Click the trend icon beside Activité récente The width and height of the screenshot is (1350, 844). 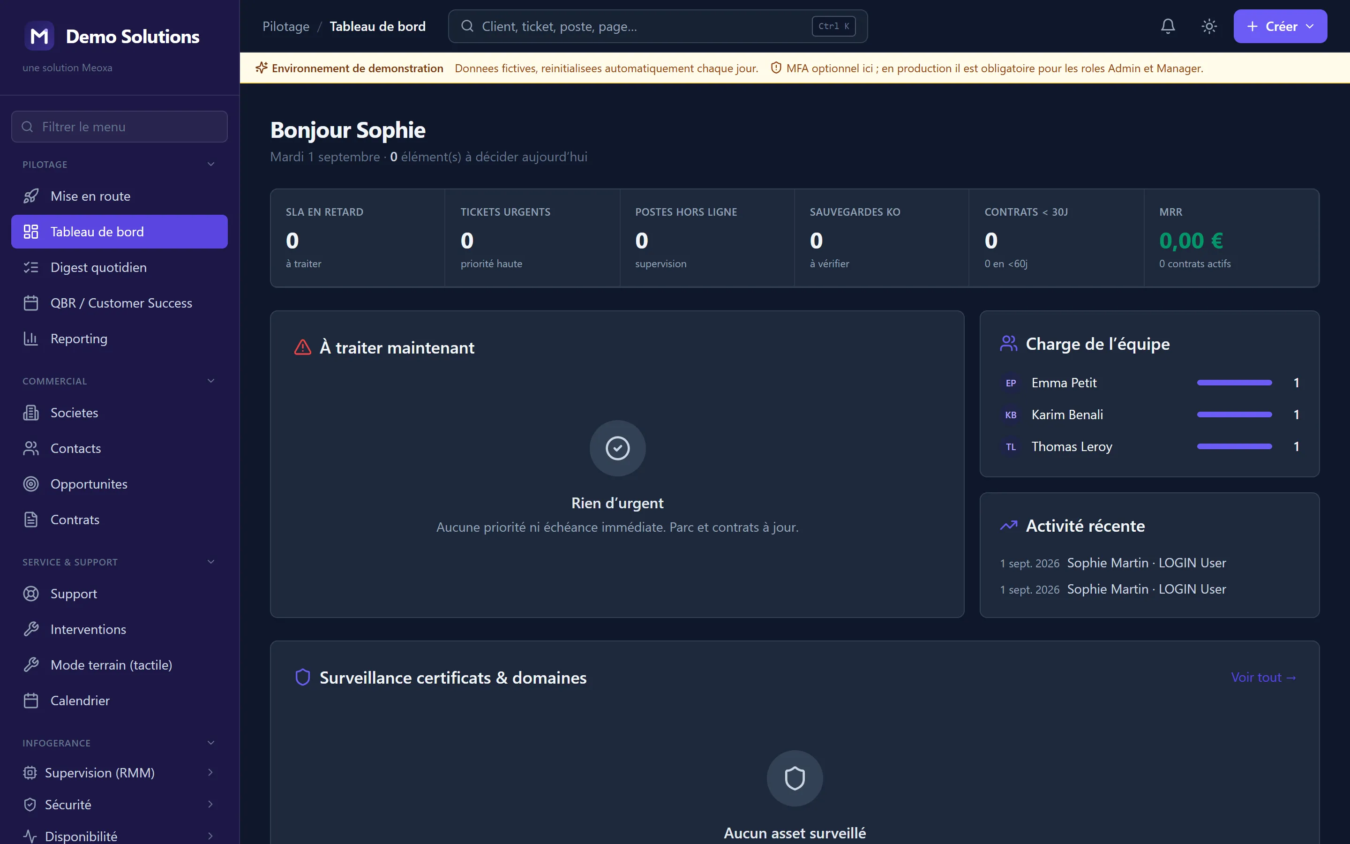click(1009, 526)
